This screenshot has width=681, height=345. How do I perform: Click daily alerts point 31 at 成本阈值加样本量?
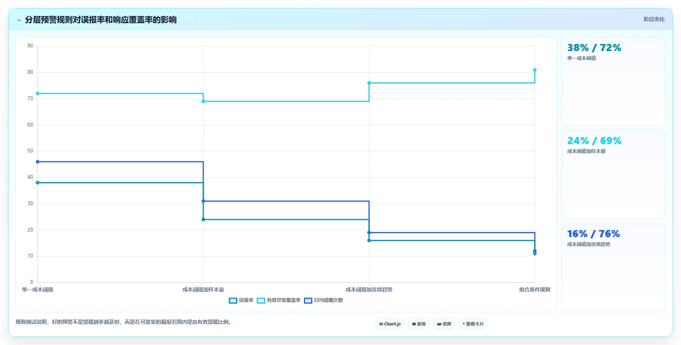click(203, 201)
